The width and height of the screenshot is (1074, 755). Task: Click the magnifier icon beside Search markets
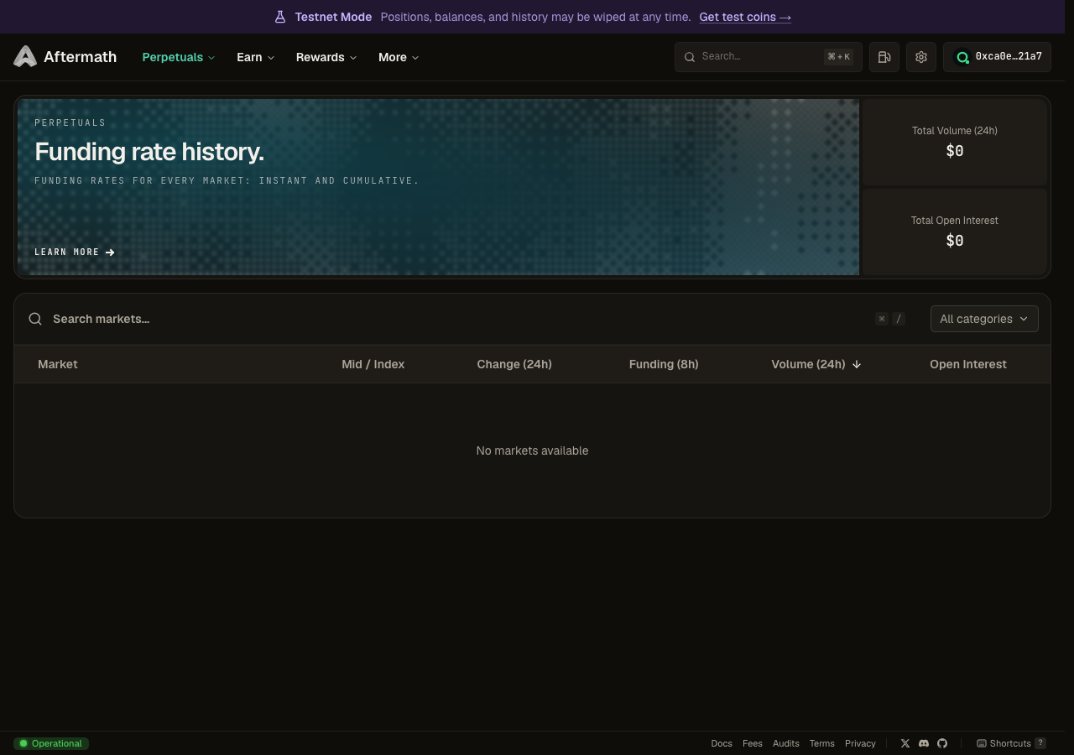(x=35, y=319)
